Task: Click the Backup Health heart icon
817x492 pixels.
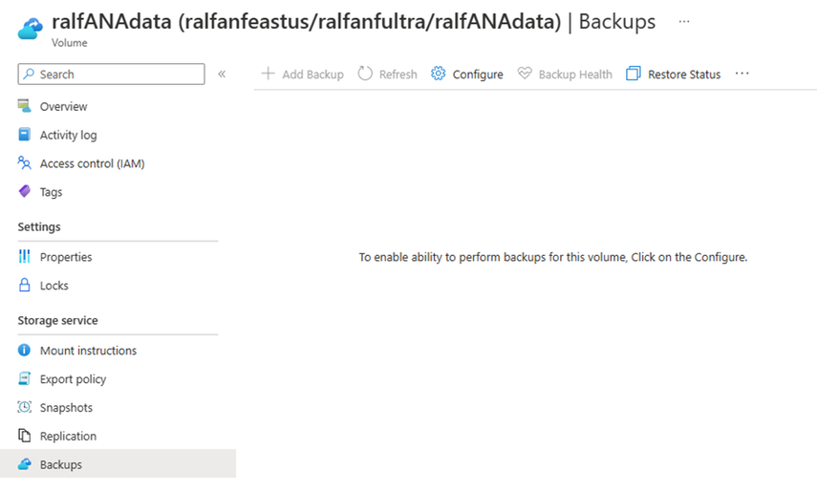Action: tap(525, 74)
